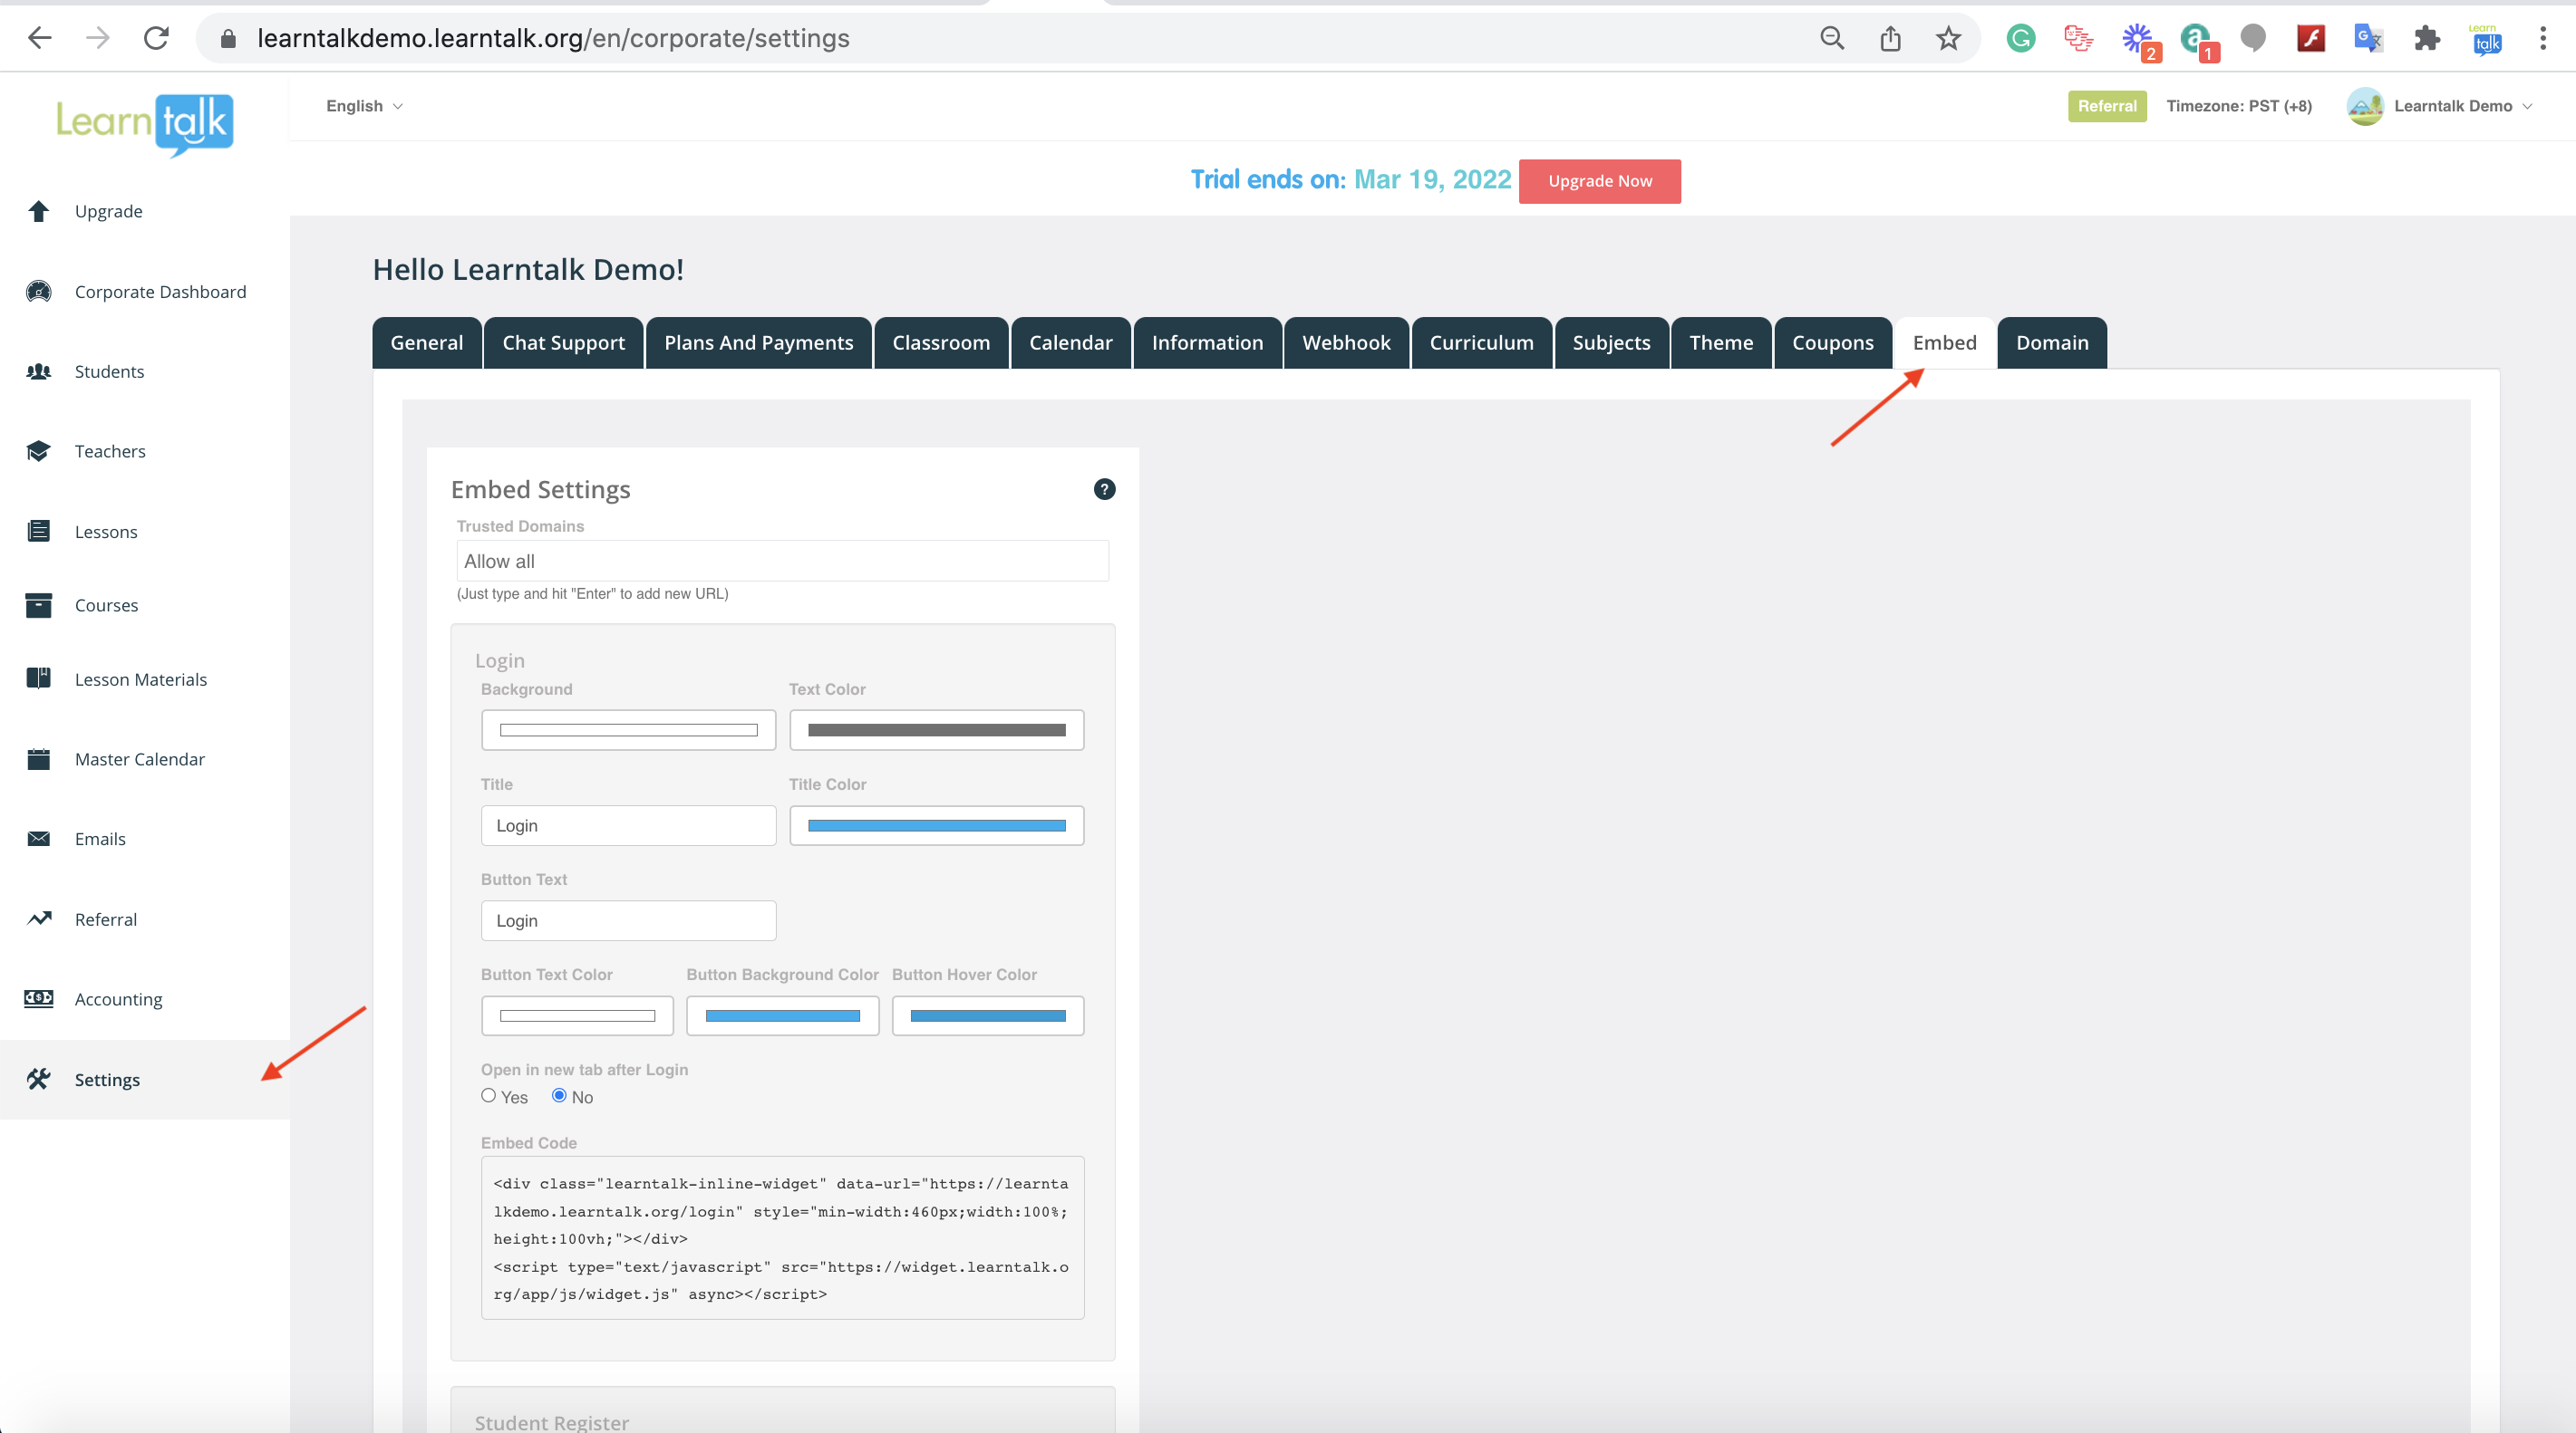Image resolution: width=2576 pixels, height=1433 pixels.
Task: Switch to the Webhook tab
Action: point(1345,342)
